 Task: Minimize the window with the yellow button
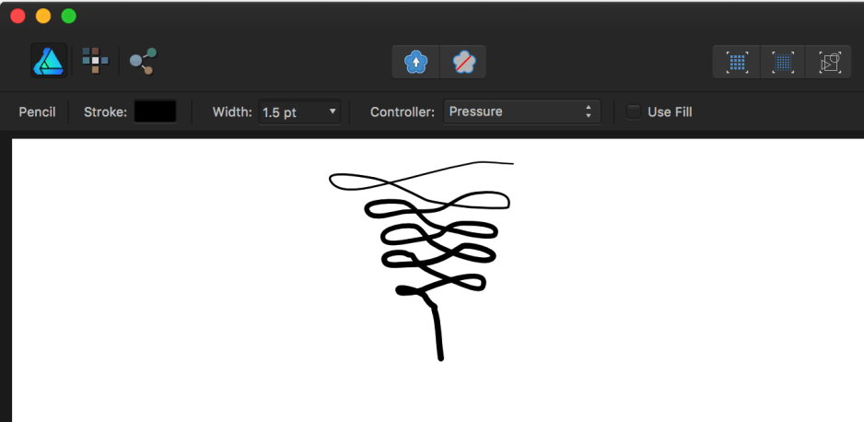(x=43, y=16)
